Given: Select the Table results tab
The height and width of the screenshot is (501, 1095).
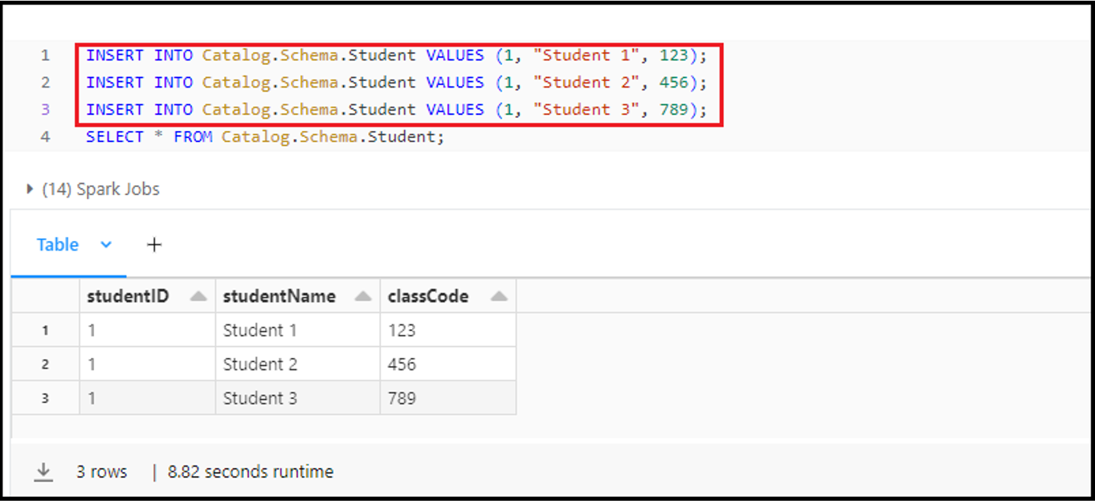Looking at the screenshot, I should point(58,245).
